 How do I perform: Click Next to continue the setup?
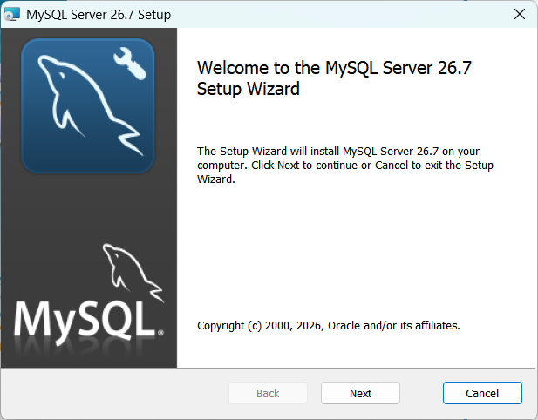click(360, 393)
